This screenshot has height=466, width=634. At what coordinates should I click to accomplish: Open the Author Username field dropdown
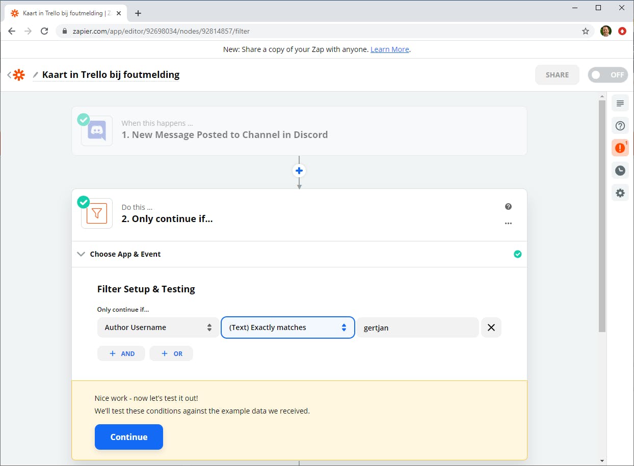tap(158, 327)
